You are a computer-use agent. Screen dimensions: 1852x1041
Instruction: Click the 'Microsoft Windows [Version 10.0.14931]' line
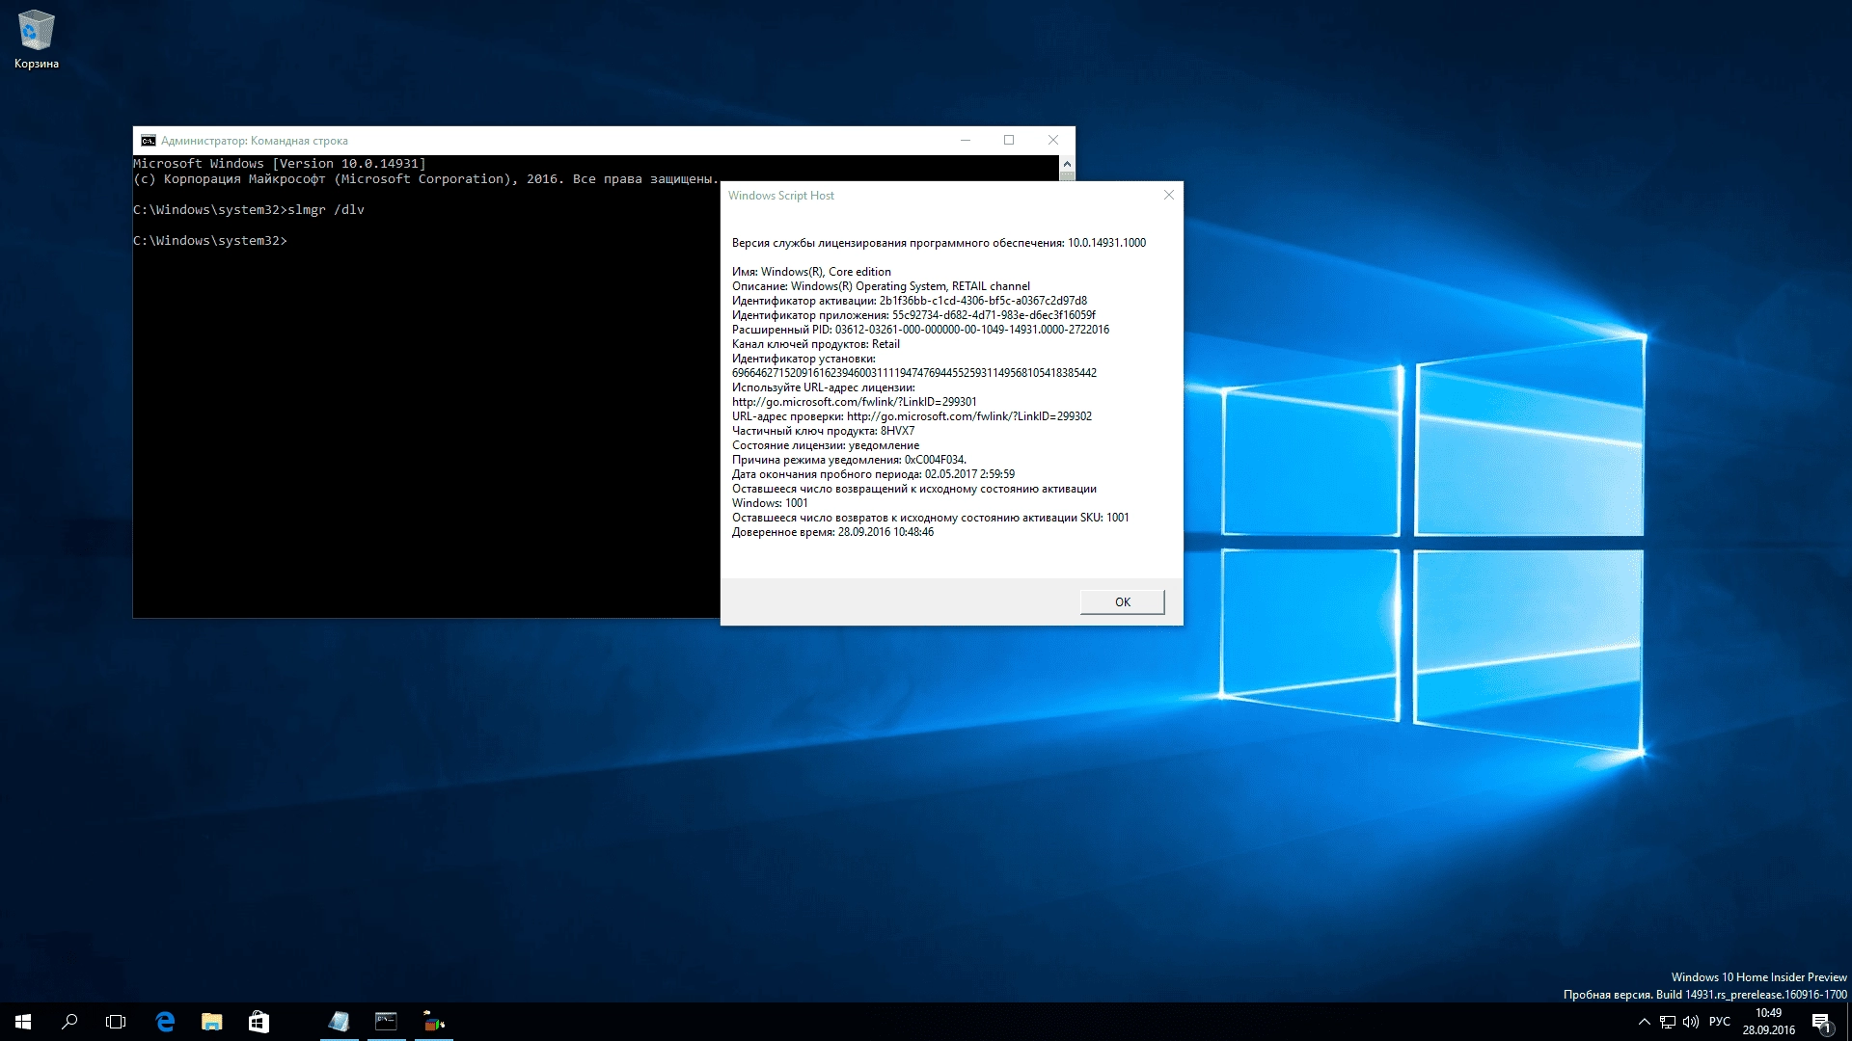(x=280, y=164)
